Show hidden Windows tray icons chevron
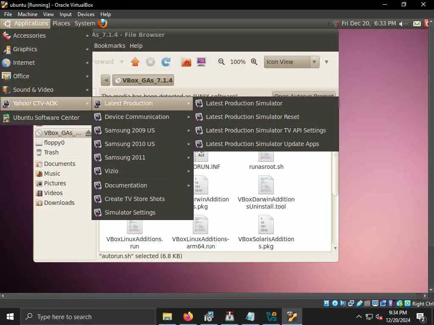 click(x=359, y=317)
